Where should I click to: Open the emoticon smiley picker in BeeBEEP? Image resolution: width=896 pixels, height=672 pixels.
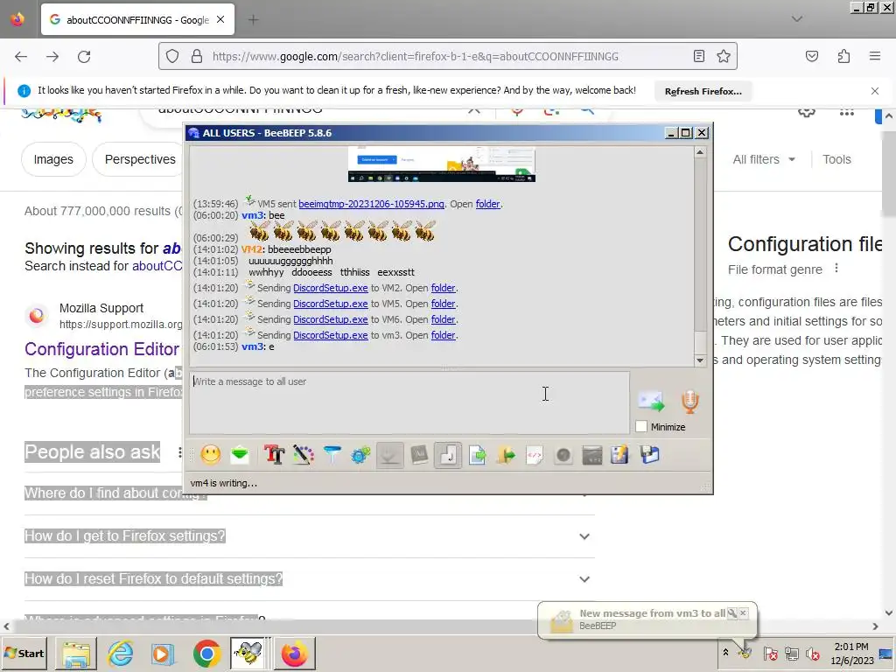[x=210, y=455]
